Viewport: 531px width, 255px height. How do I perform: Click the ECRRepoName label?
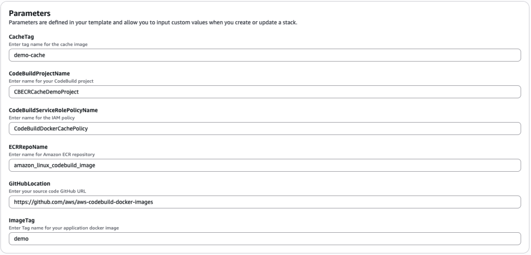pyautogui.click(x=29, y=147)
